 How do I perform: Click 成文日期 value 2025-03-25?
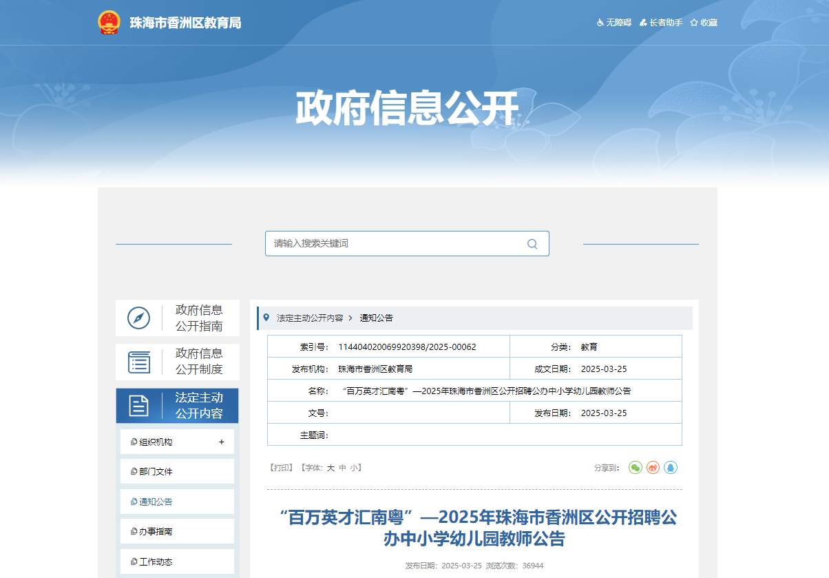pyautogui.click(x=604, y=369)
